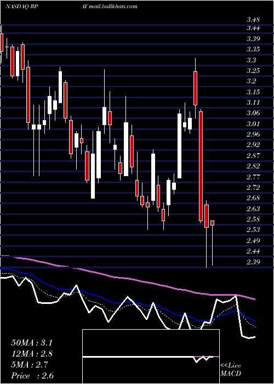Click the 2.58 price axis label

click(x=253, y=219)
